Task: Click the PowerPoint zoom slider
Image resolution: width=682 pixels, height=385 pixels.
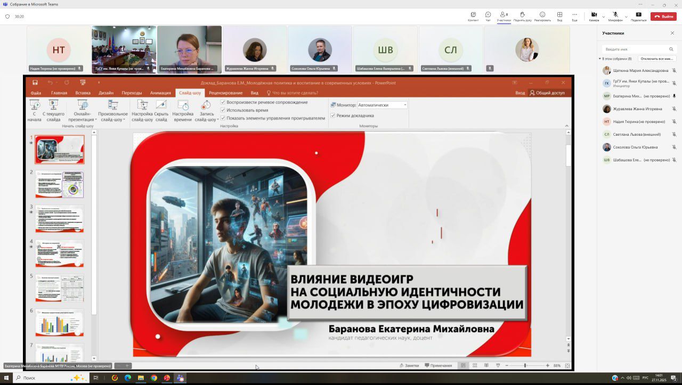Action: pos(525,365)
